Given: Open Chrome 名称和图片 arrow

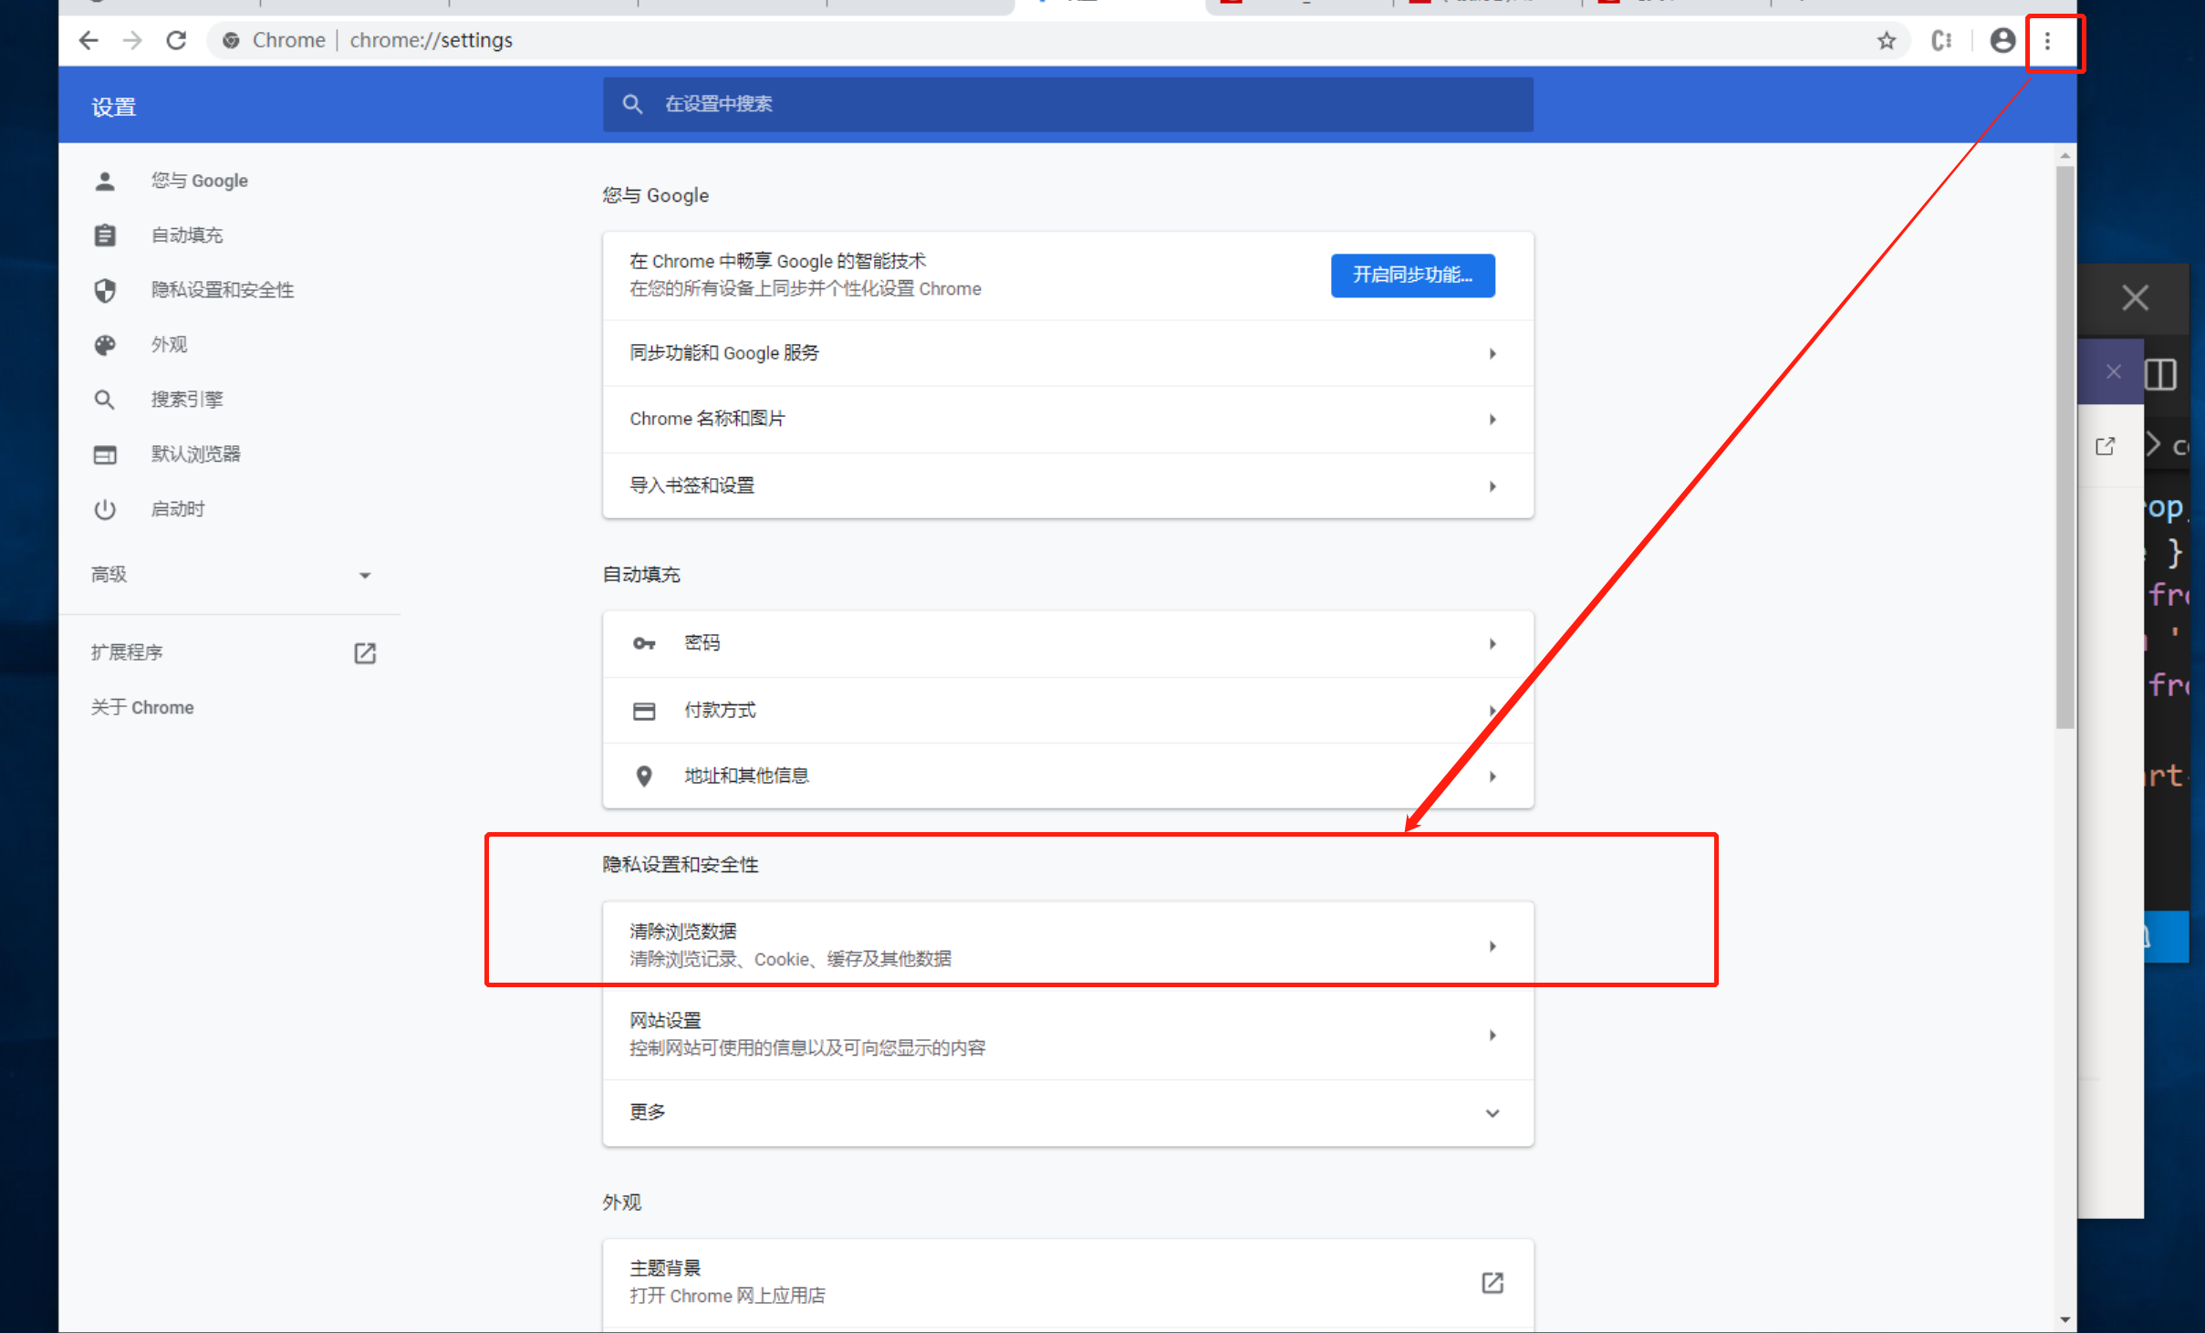Looking at the screenshot, I should pos(1493,420).
